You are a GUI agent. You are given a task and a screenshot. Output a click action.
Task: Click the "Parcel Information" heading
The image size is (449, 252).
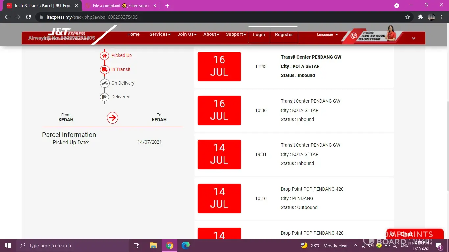[x=69, y=135]
